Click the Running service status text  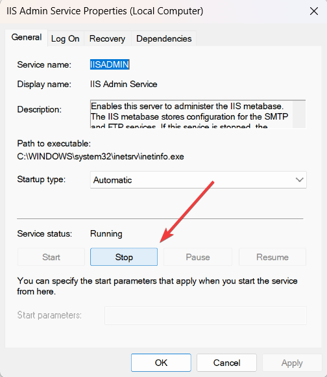tap(106, 234)
